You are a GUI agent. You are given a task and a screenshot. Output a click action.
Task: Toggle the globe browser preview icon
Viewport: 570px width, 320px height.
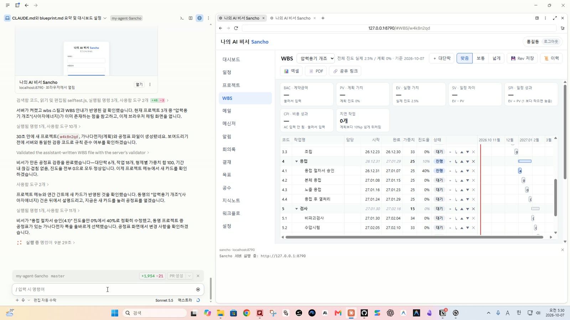(x=199, y=18)
